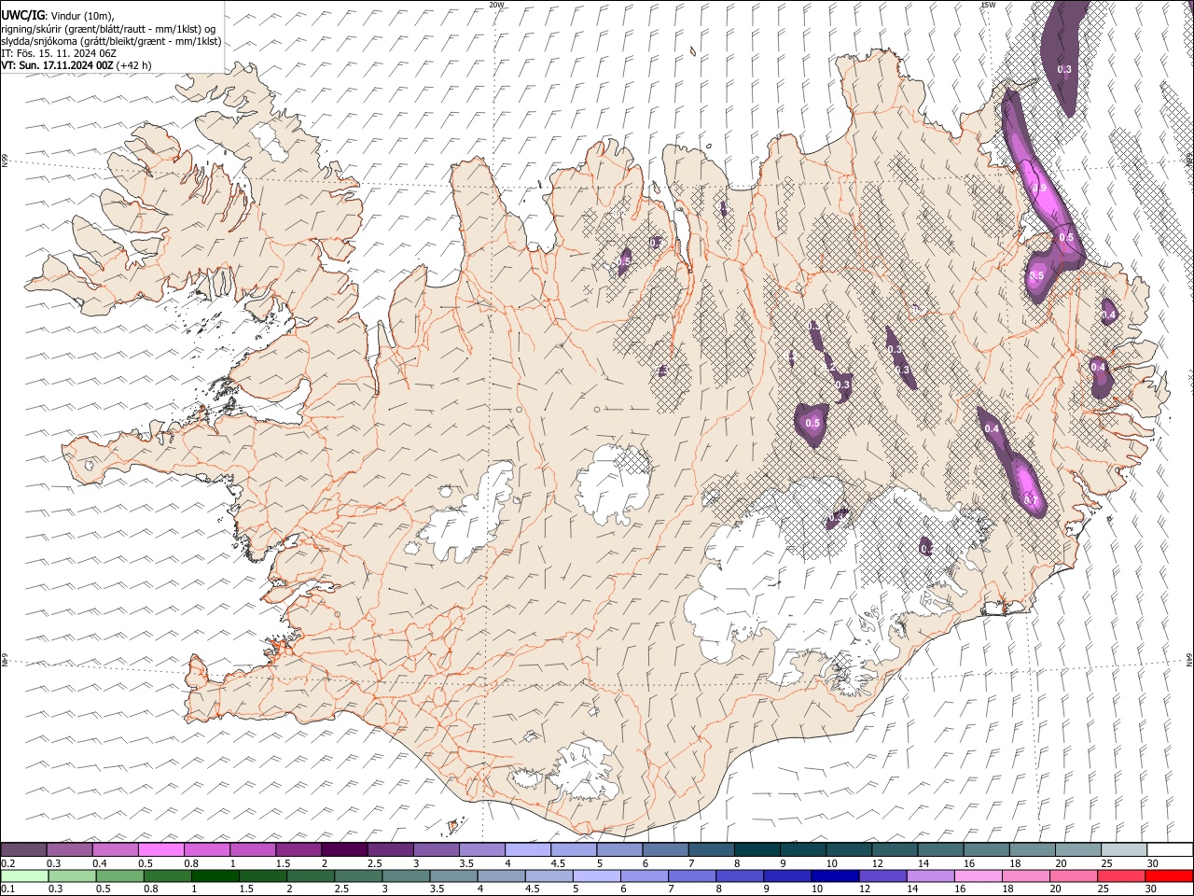
Task: Click the light pink swatch labeled 16 in the bottom legend row
Action: pos(978,876)
